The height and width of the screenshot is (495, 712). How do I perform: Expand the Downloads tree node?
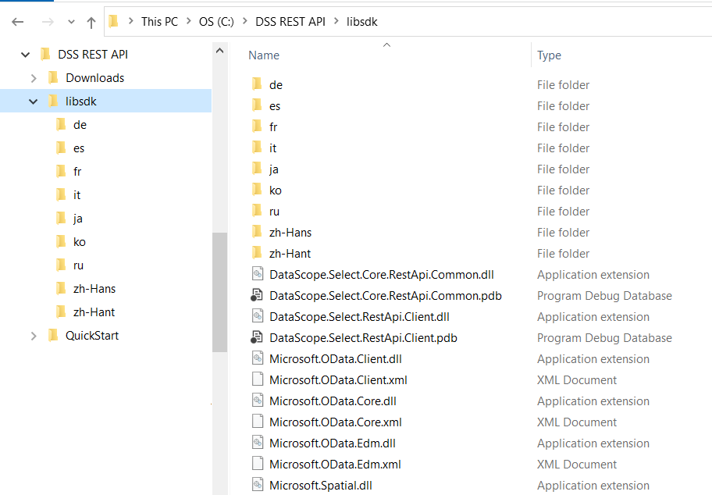click(34, 78)
